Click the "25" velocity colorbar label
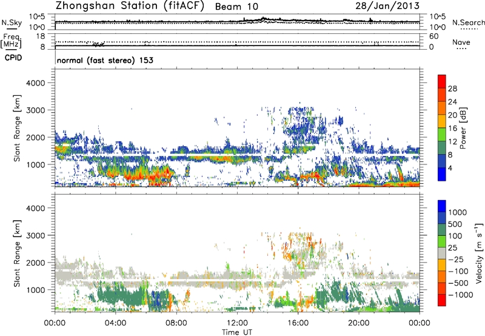Viewport: 485px width, 336px height. (452, 248)
